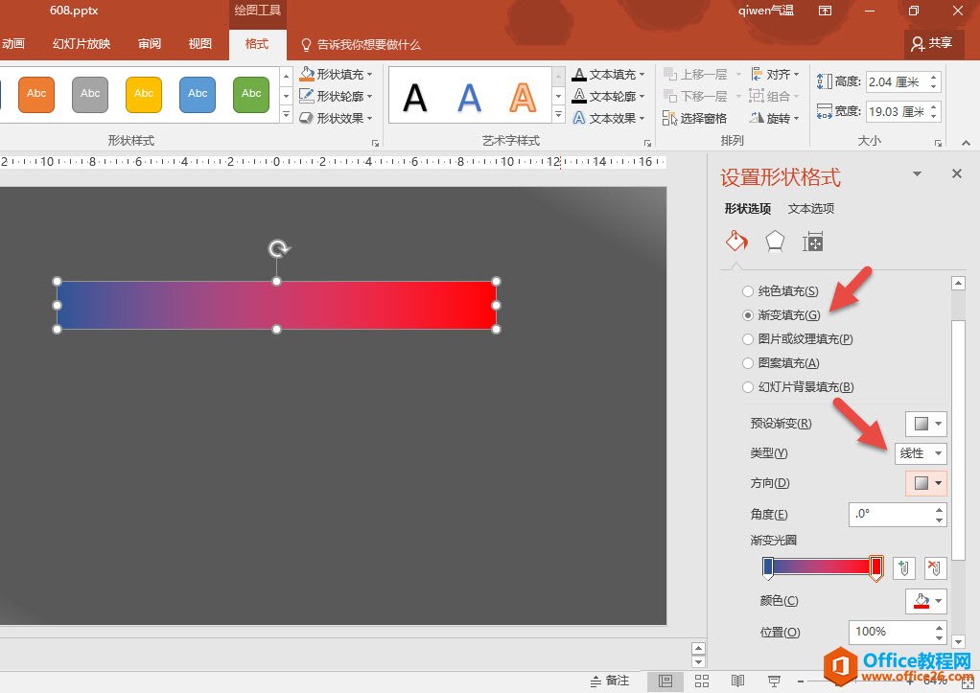Enable the 图案填充 pattern fill option
This screenshot has height=693, width=980.
pos(749,363)
